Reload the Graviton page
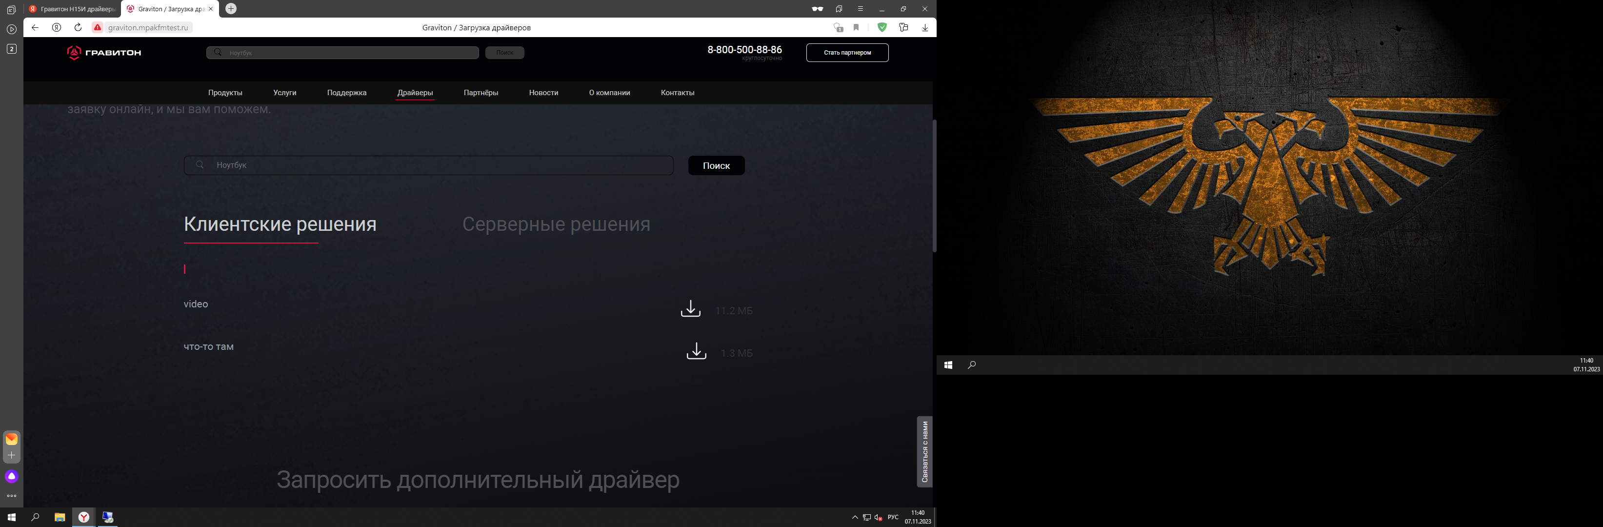 point(78,27)
